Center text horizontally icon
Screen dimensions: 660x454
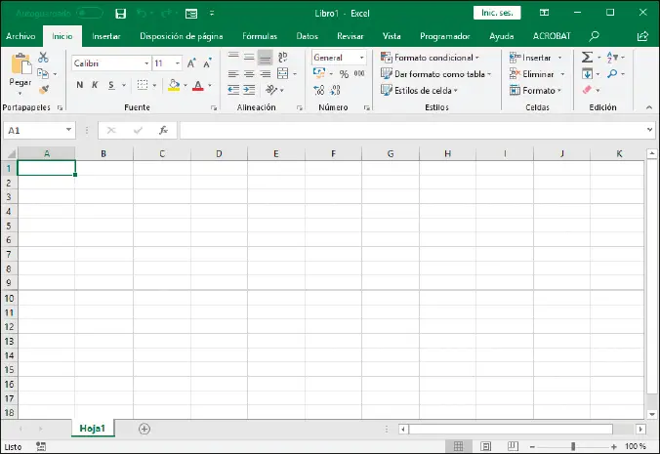click(x=249, y=74)
